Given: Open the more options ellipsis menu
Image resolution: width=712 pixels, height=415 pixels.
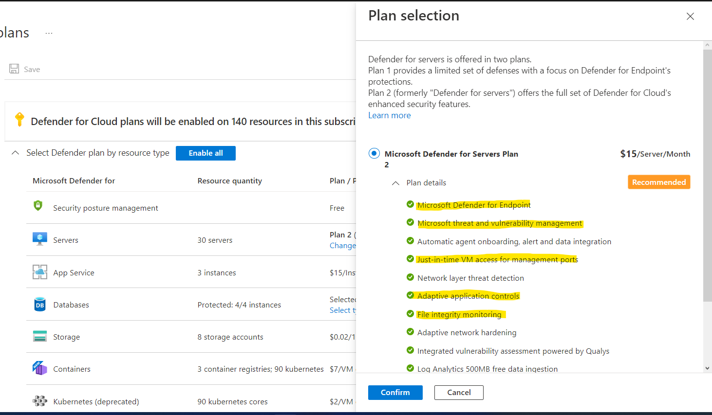Looking at the screenshot, I should coord(49,33).
